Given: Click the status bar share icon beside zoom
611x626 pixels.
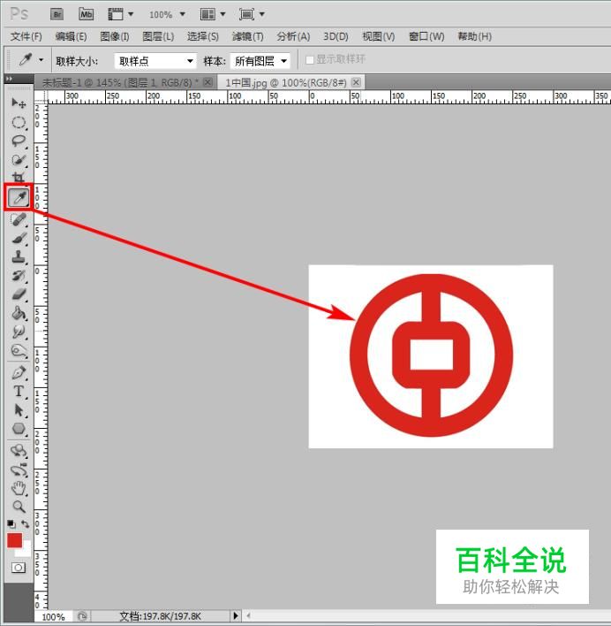Looking at the screenshot, I should tap(82, 616).
